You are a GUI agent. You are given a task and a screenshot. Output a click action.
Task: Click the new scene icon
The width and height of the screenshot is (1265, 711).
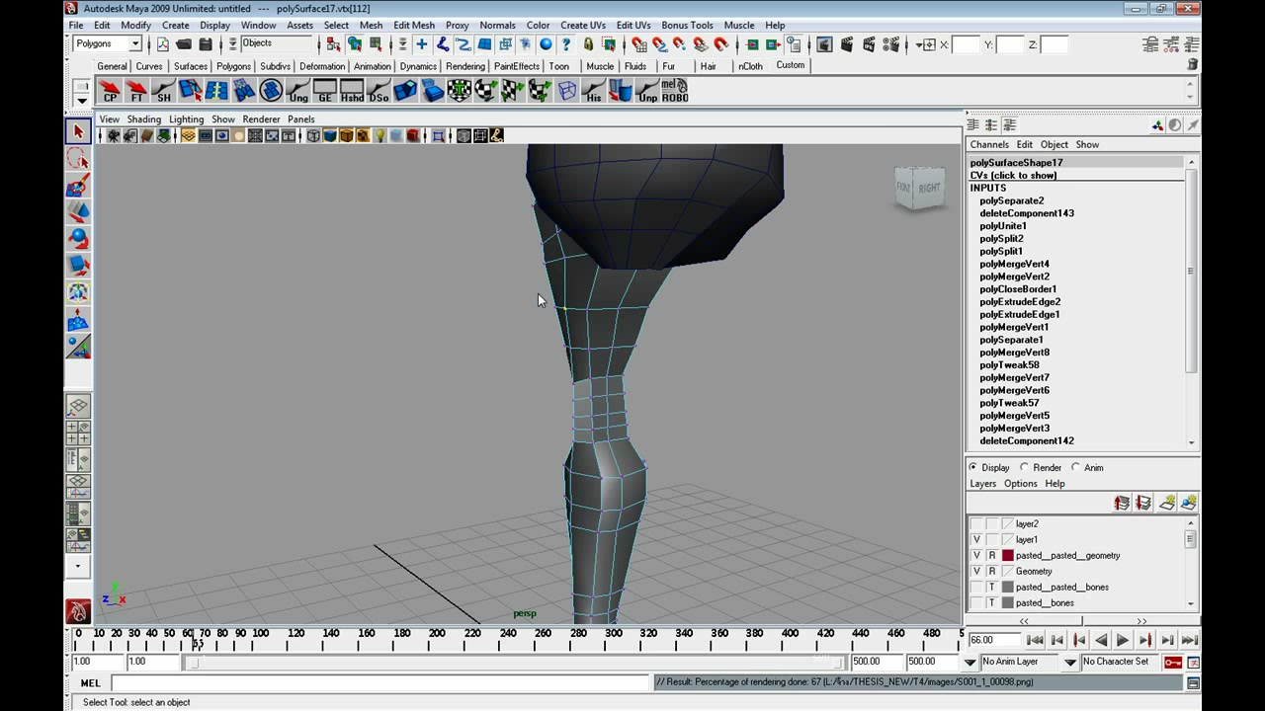coord(163,44)
